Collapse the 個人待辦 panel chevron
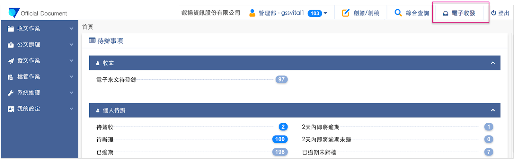The width and height of the screenshot is (514, 159). [493, 110]
